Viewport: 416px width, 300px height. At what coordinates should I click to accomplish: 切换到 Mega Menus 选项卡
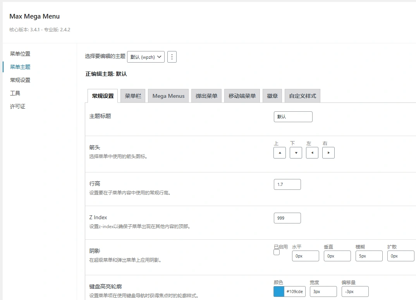coord(168,95)
